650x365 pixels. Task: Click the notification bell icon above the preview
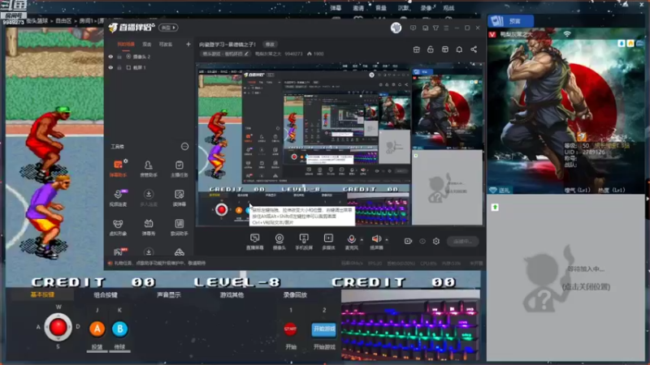click(x=459, y=49)
